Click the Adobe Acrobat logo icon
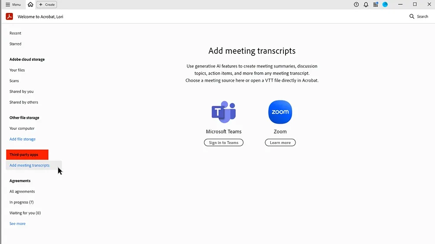The width and height of the screenshot is (435, 244). coord(10,16)
